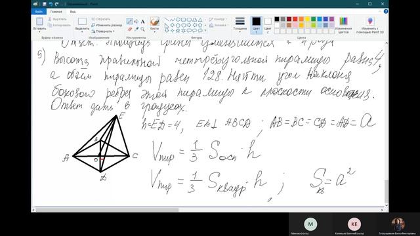The width and height of the screenshot is (420, 236).
Task: Select the Magnifier tool
Action: click(143, 29)
